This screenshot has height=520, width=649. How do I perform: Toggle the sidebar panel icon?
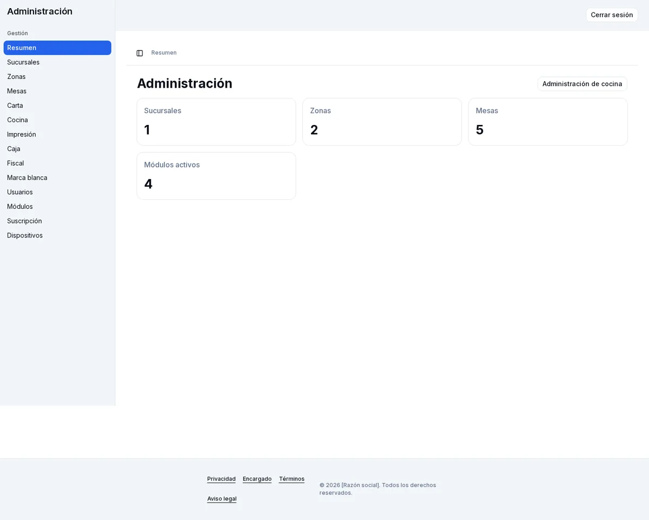tap(140, 53)
